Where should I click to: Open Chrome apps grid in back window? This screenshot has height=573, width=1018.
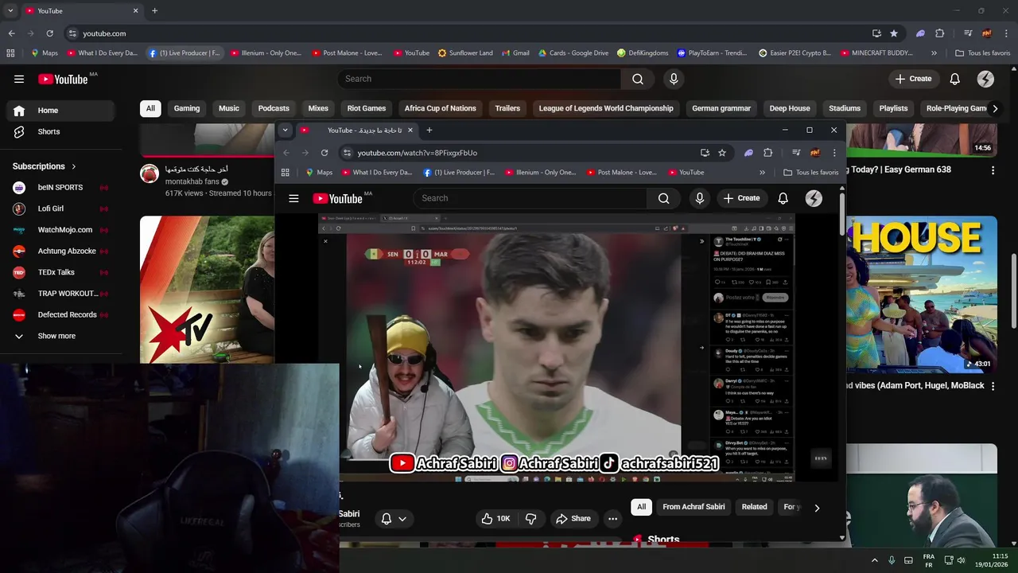point(10,53)
